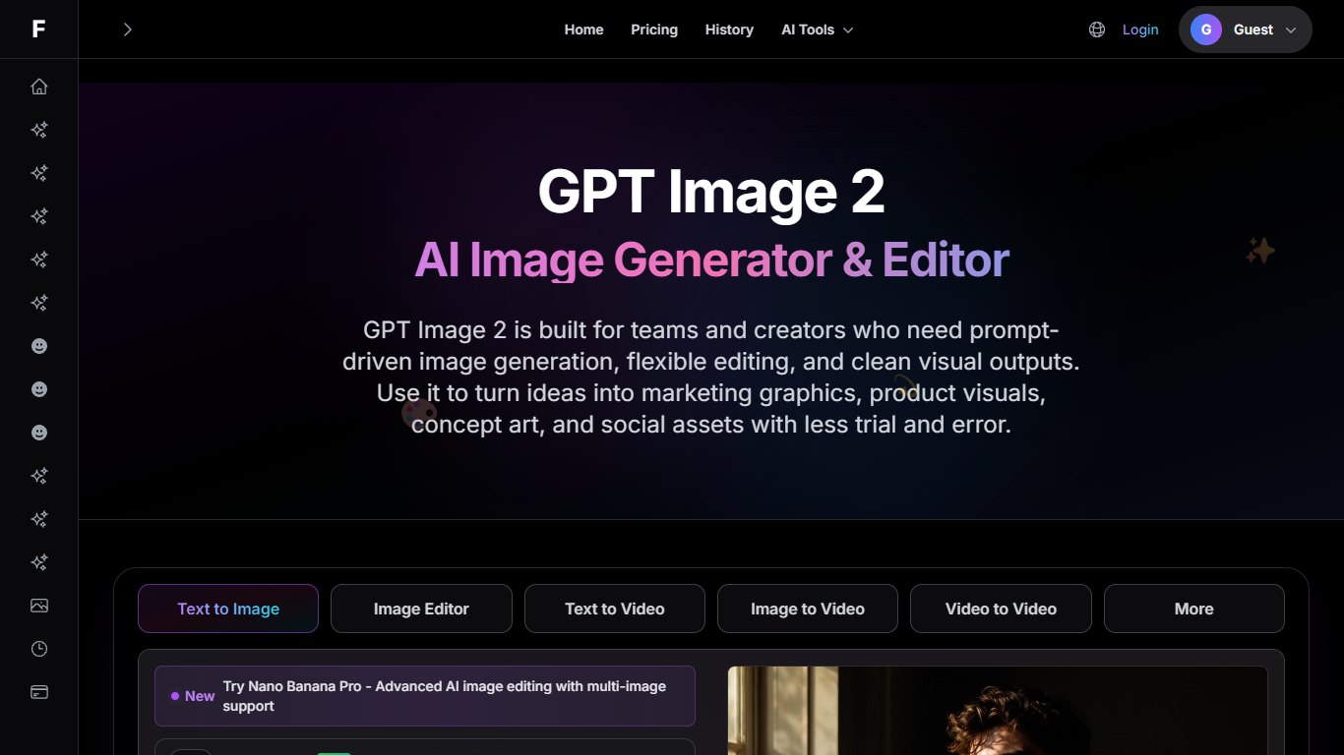Click the Try Nano Banana Pro banner
Screen dimensions: 1344x755
tap(425, 695)
